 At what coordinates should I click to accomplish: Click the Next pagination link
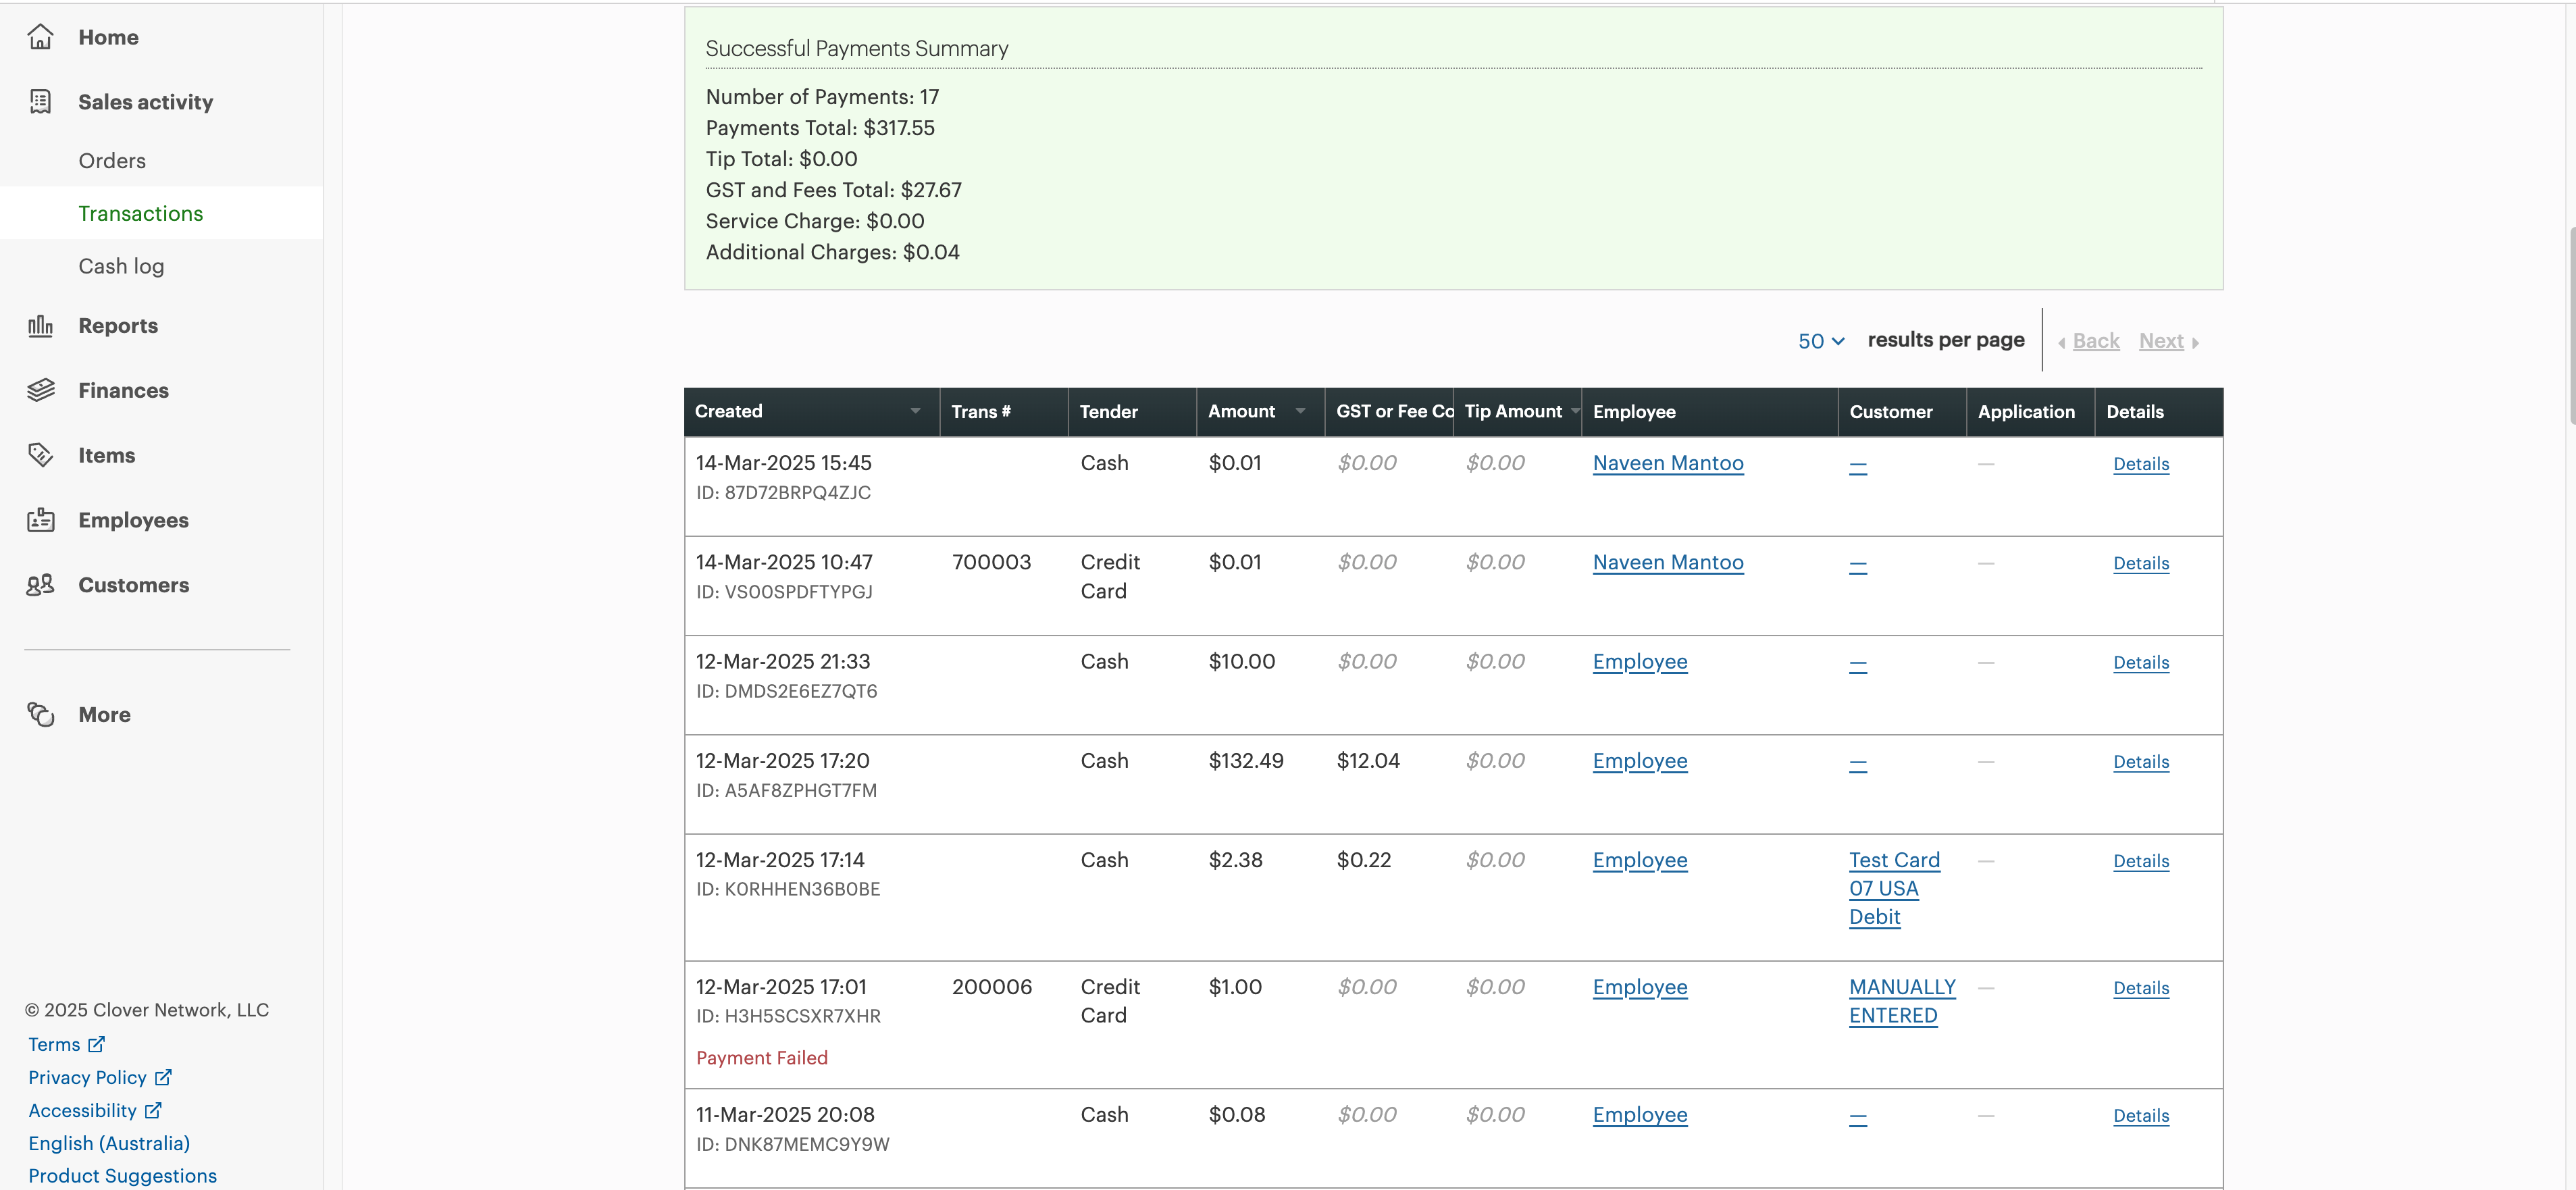point(2160,341)
